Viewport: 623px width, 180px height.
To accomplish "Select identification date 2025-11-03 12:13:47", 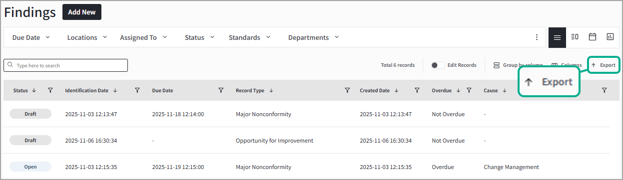I will [91, 114].
